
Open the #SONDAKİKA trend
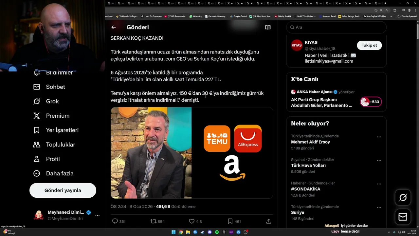(306, 189)
